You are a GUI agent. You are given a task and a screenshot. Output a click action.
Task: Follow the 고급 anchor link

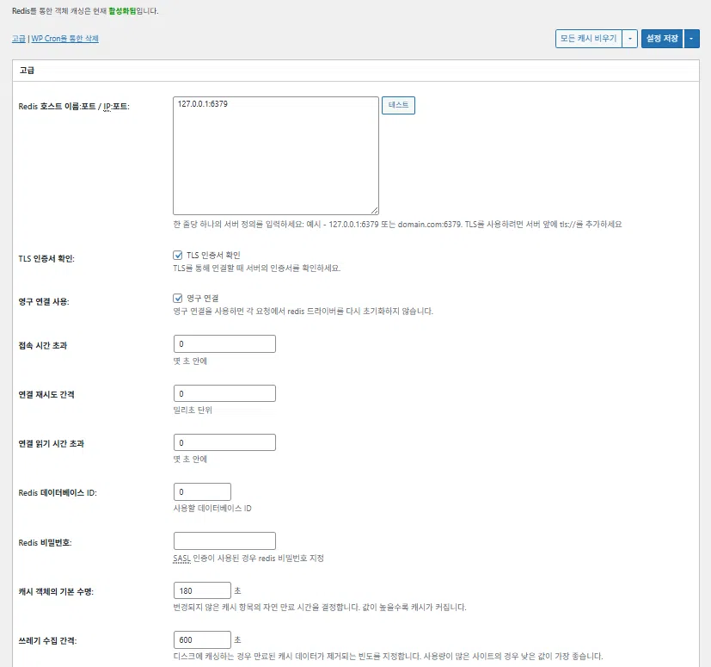click(x=19, y=39)
